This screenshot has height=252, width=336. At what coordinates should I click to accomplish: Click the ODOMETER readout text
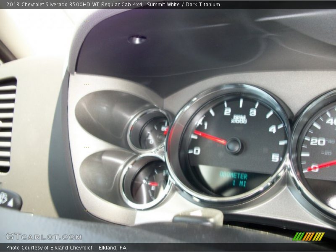coord(234,176)
